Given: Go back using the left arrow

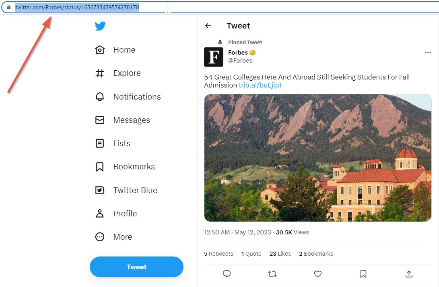Looking at the screenshot, I should pos(208,26).
